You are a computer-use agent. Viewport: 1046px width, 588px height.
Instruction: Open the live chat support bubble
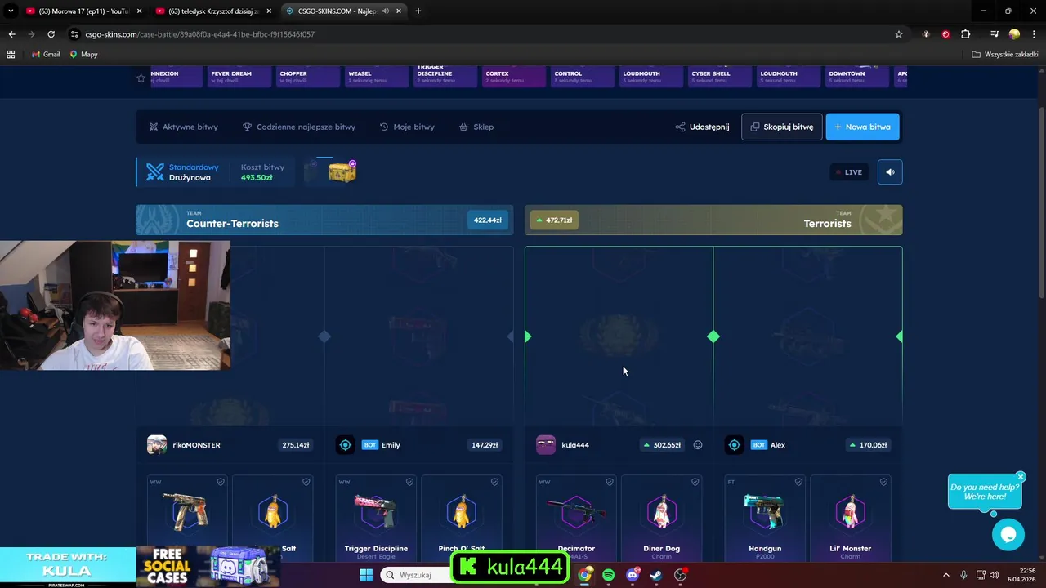tap(1008, 535)
